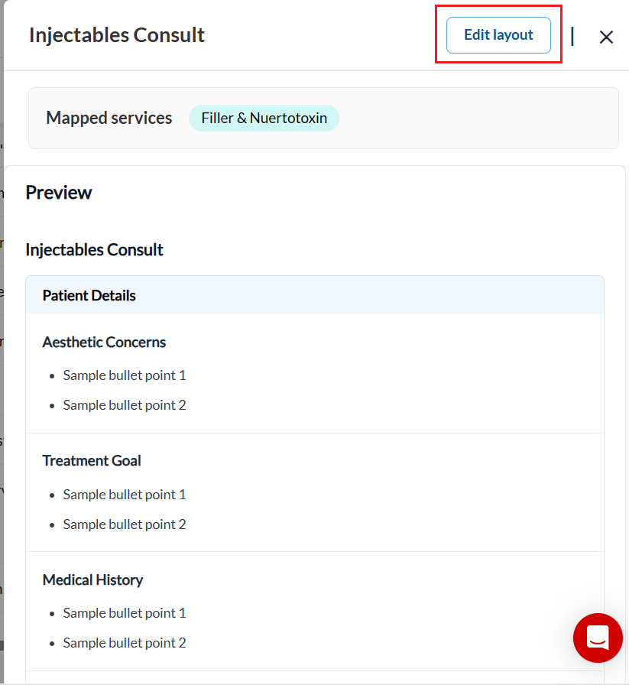Click second sample bullet under Aesthetic Concerns
The height and width of the screenshot is (685, 629).
pos(125,405)
